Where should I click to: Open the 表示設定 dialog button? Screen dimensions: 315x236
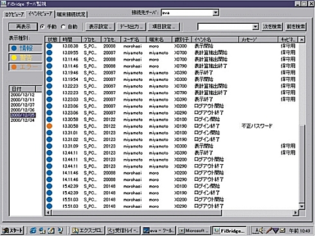100,27
